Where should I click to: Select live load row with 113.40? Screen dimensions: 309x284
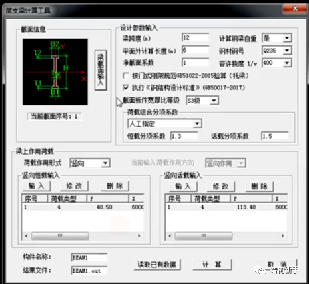point(226,207)
